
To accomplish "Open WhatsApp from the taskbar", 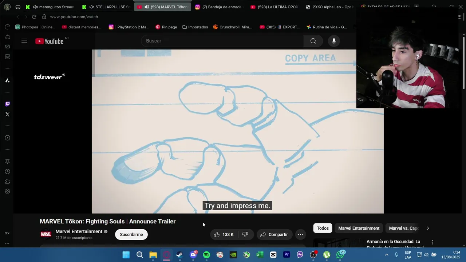I will pyautogui.click(x=340, y=255).
